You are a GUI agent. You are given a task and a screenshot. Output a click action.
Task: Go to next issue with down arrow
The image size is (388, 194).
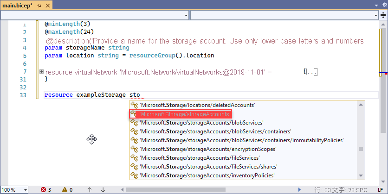103,189
